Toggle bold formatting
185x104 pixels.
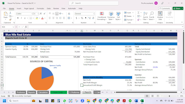[x=18, y=18]
